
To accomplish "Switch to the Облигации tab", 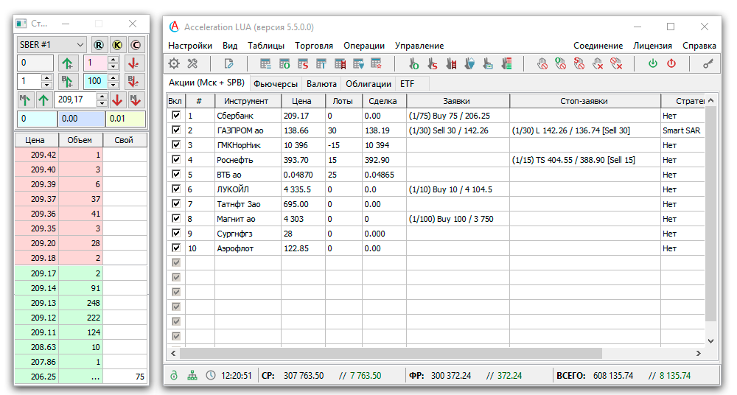I will click(368, 84).
